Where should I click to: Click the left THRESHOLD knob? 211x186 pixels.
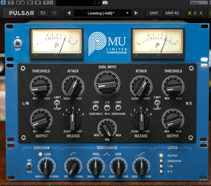[x=41, y=87]
